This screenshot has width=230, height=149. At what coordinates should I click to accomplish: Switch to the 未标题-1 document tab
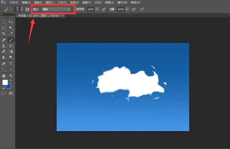click(39, 15)
